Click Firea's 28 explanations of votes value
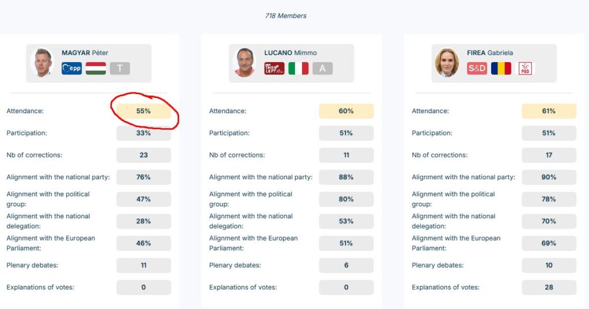The height and width of the screenshot is (309, 589). click(x=549, y=287)
